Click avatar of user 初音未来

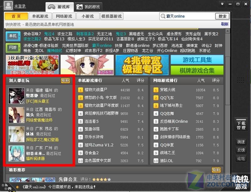pos(16,153)
